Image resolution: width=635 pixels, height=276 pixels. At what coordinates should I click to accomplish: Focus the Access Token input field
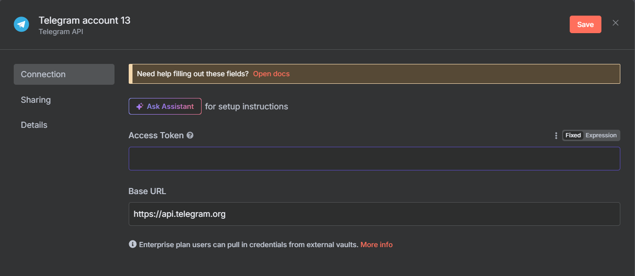point(374,159)
